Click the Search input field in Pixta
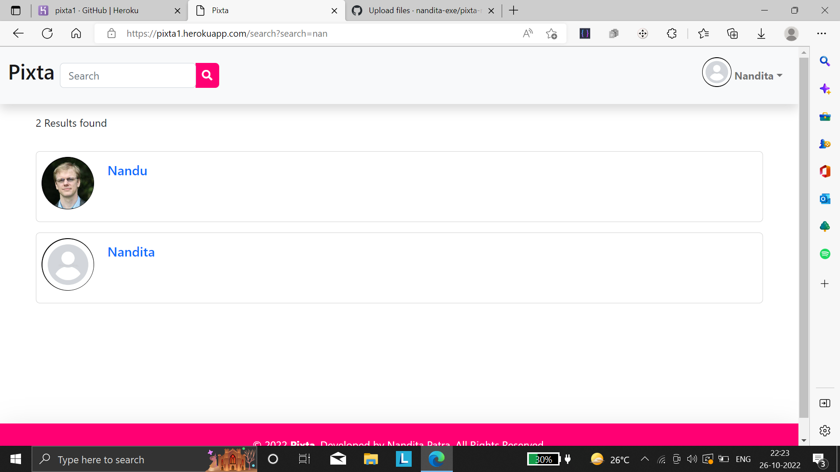The height and width of the screenshot is (472, 840). coord(128,75)
